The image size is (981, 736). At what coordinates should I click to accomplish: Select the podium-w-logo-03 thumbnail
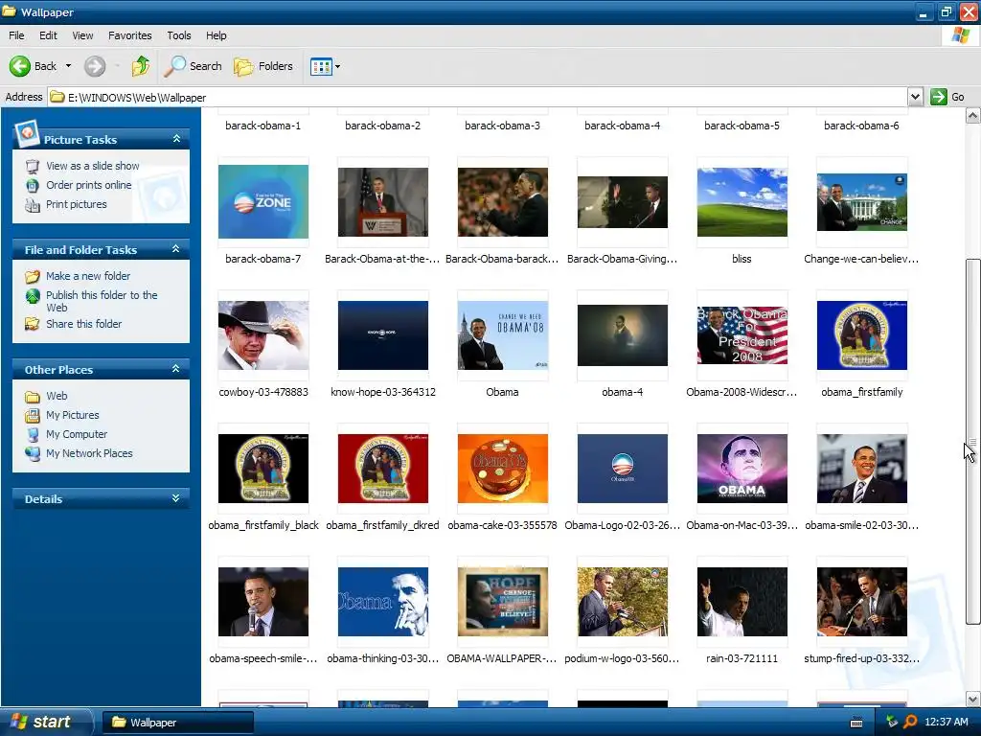(x=623, y=602)
